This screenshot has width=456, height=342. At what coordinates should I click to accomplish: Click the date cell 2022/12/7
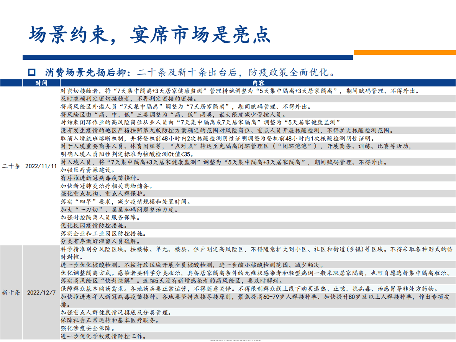[x=41, y=293]
